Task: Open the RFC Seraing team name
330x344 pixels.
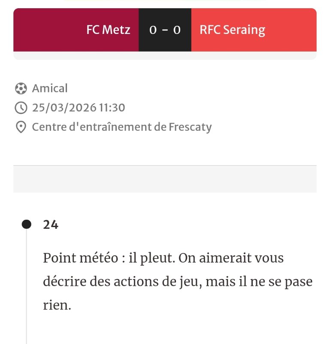Action: click(232, 30)
